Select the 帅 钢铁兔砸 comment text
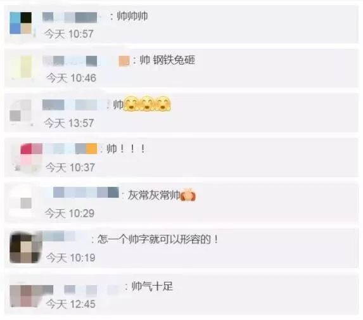This screenshot has height=320, width=363. pyautogui.click(x=167, y=60)
